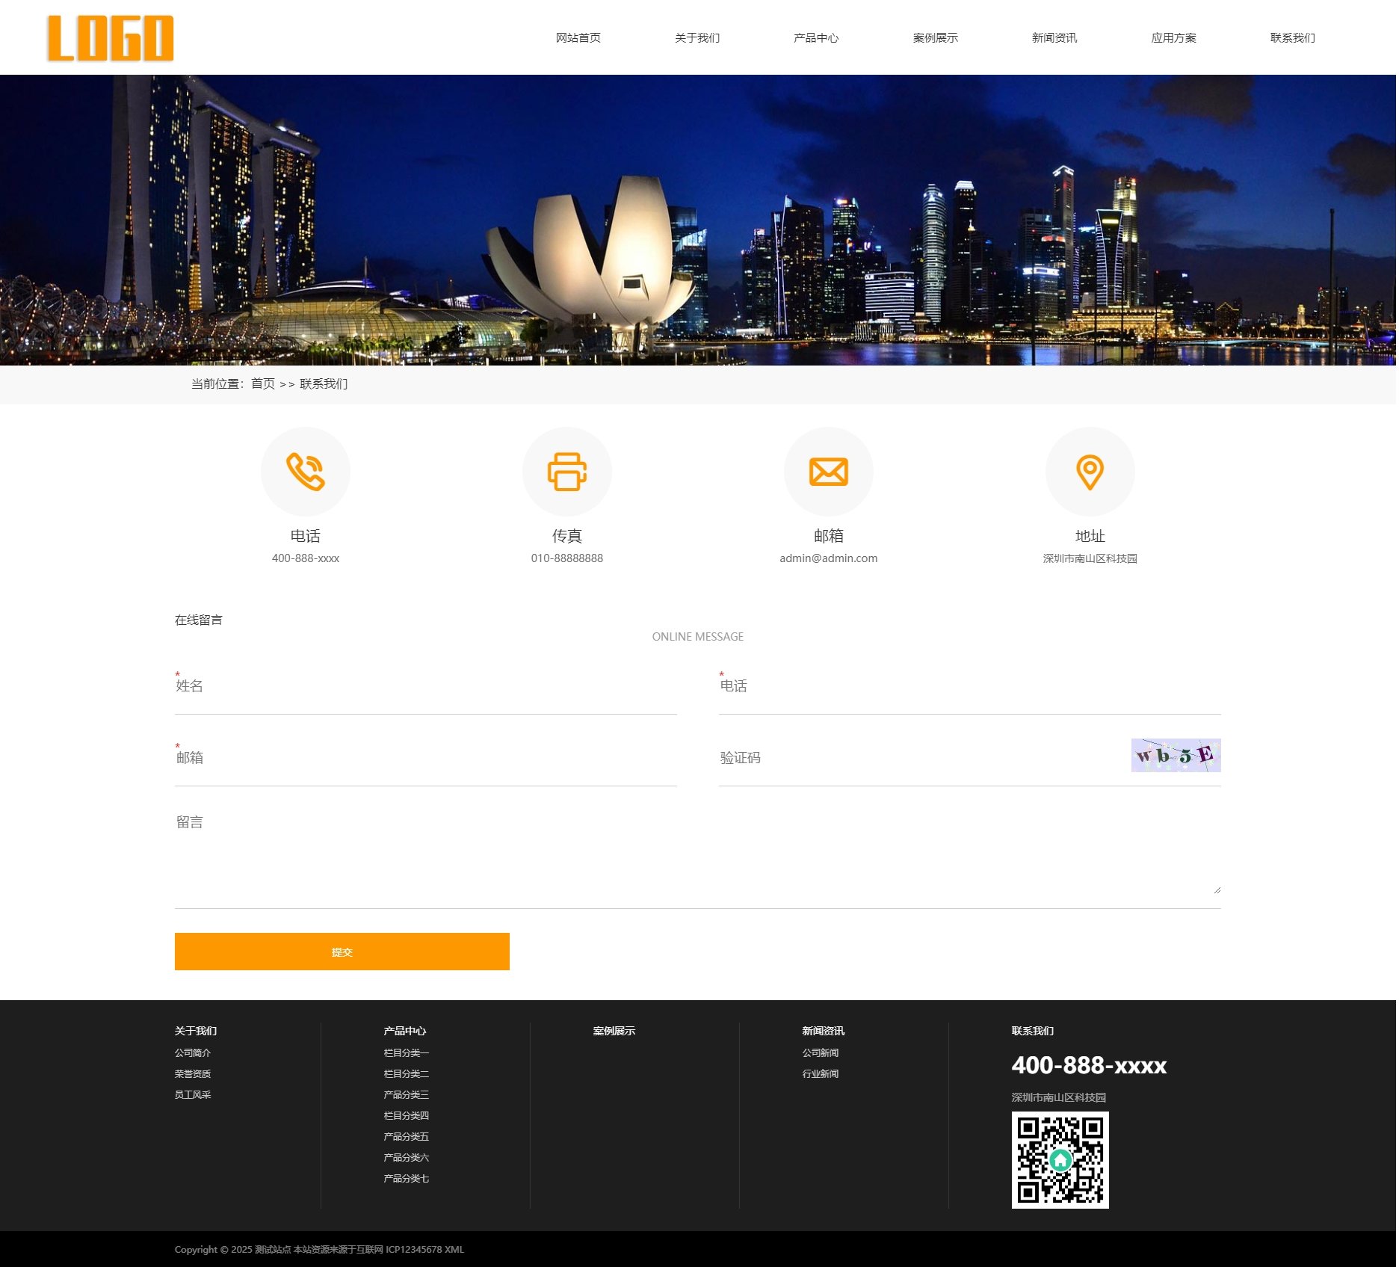Open the 产品中心 navigation menu
This screenshot has width=1399, height=1267.
pos(815,38)
